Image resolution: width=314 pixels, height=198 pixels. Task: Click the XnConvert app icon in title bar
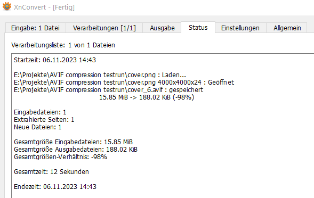(x=7, y=6)
